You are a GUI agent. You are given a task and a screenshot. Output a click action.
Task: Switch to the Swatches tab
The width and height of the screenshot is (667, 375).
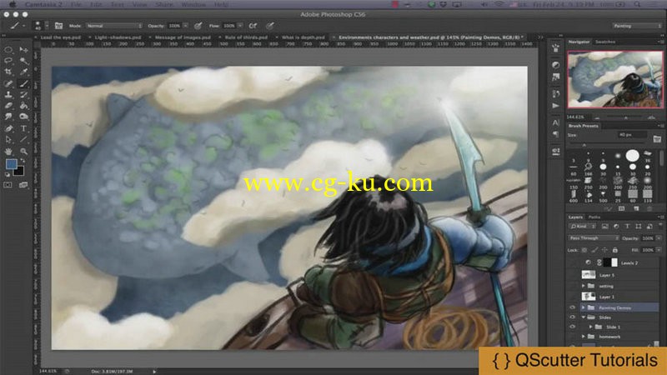coord(605,42)
